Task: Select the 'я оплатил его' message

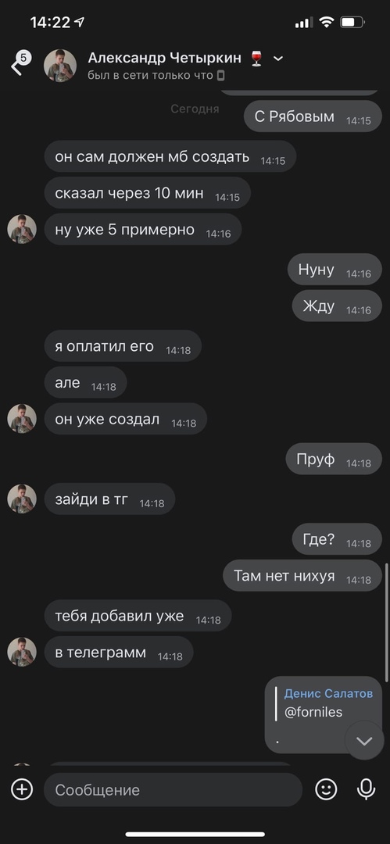Action: 123,346
